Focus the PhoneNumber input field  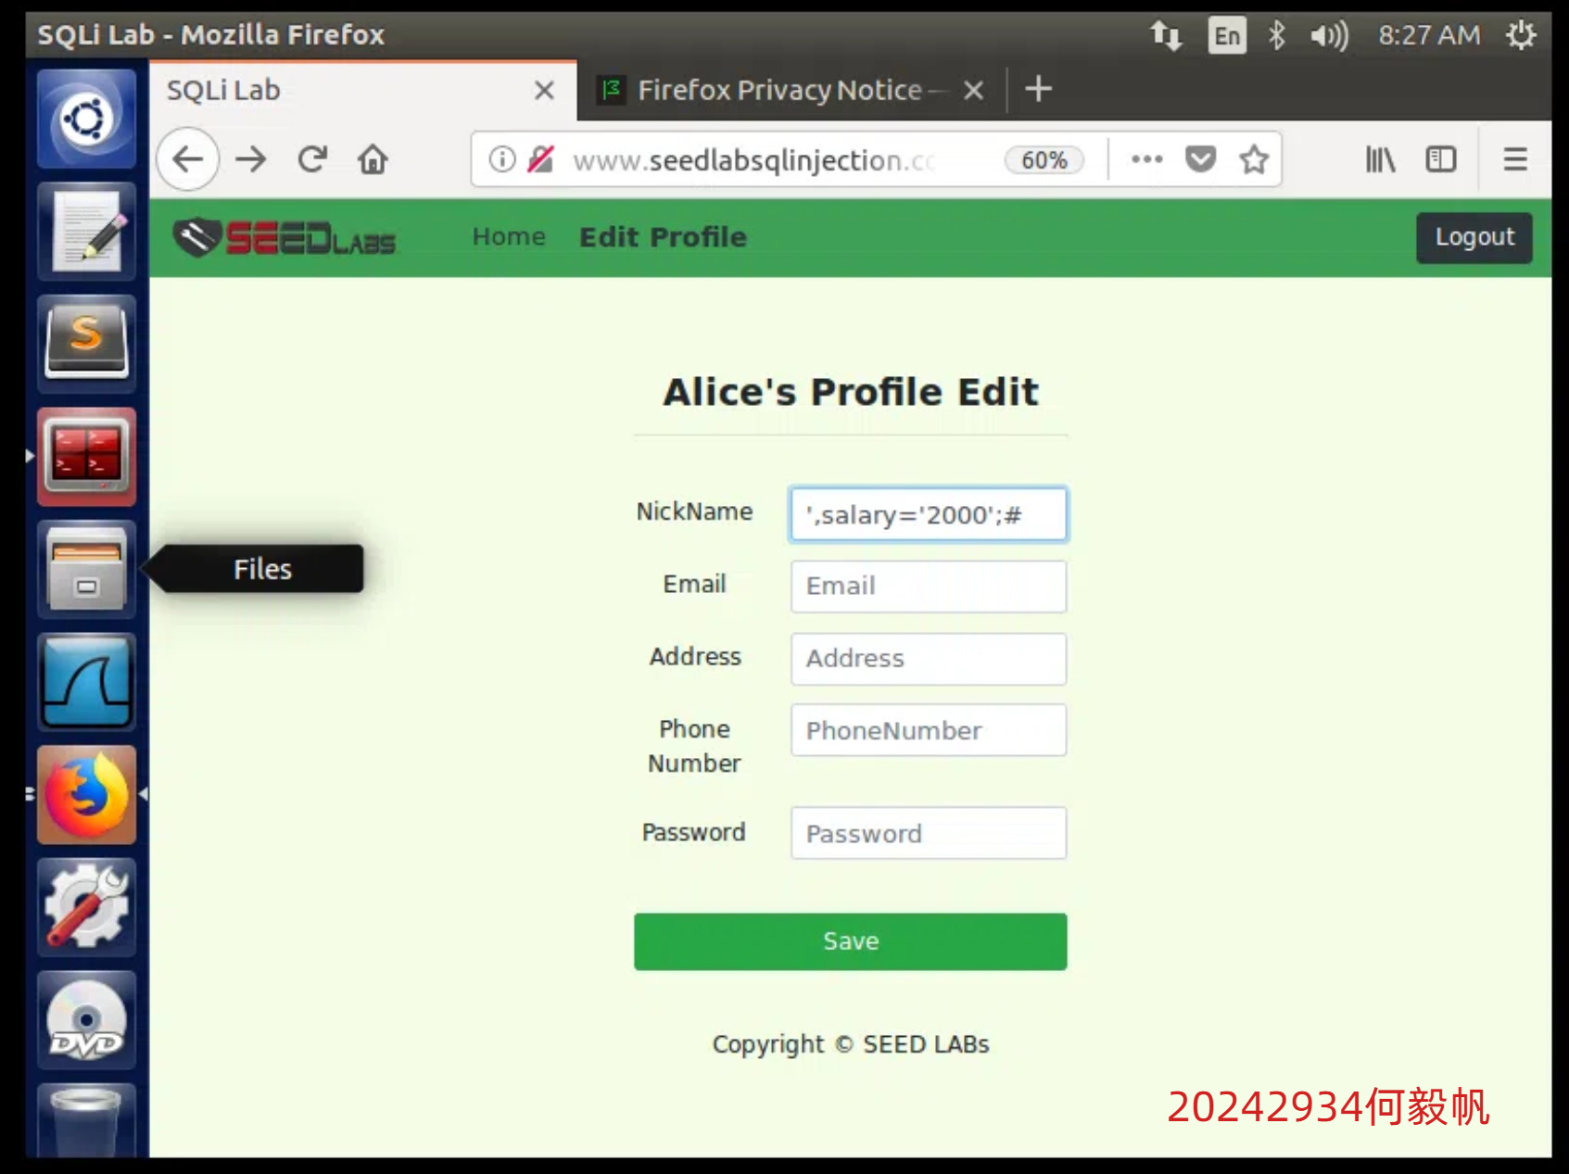(929, 730)
